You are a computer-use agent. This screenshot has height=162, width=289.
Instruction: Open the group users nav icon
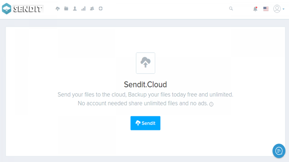tap(92, 9)
